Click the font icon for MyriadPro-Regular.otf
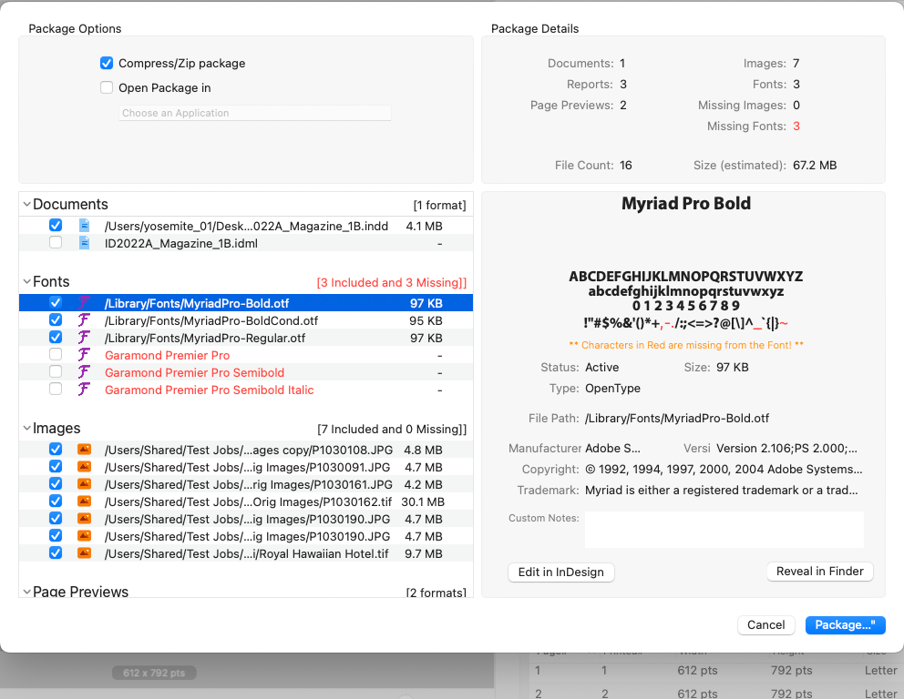The image size is (904, 699). [x=84, y=338]
